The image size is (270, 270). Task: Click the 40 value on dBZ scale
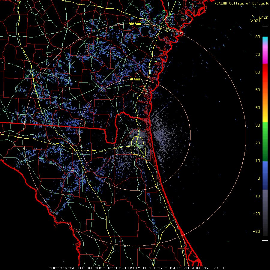(258, 108)
